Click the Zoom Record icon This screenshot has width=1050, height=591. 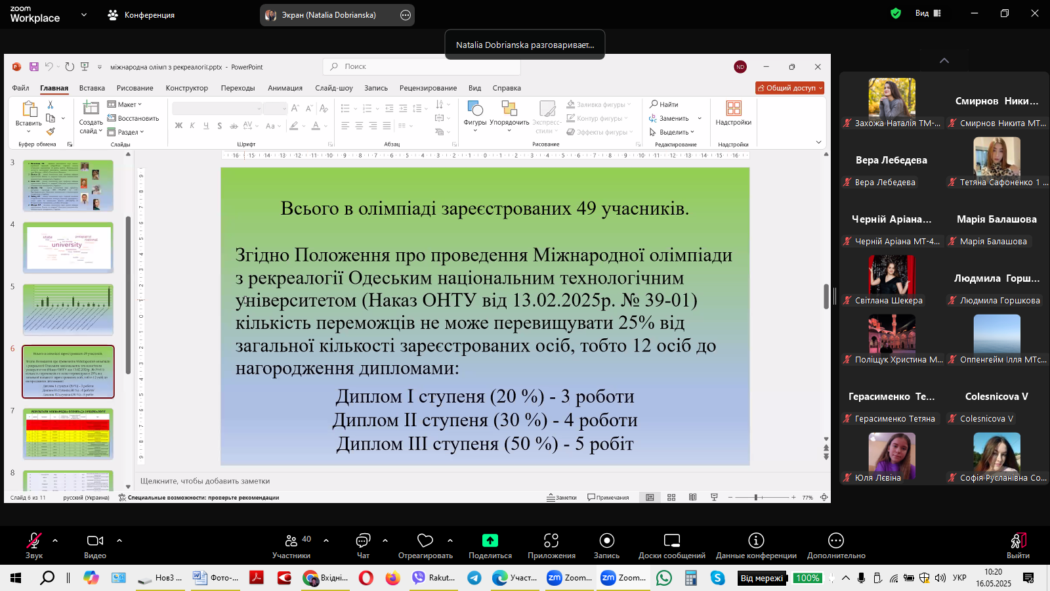pyautogui.click(x=606, y=540)
